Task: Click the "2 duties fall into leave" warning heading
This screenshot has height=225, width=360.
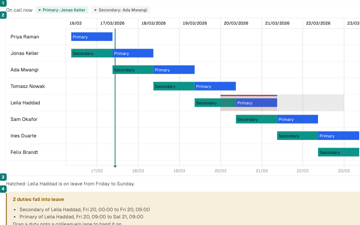Action: [x=38, y=199]
